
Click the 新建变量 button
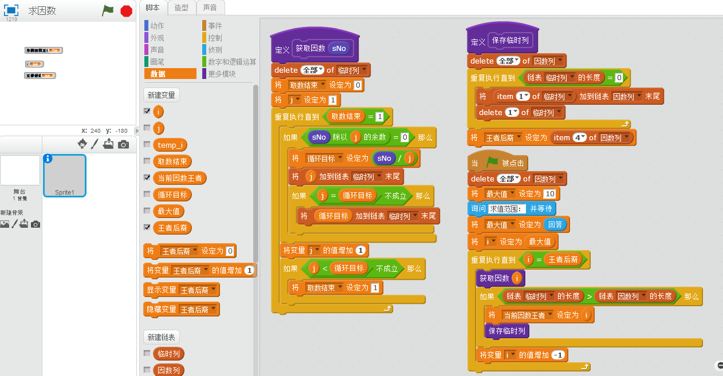tap(162, 95)
